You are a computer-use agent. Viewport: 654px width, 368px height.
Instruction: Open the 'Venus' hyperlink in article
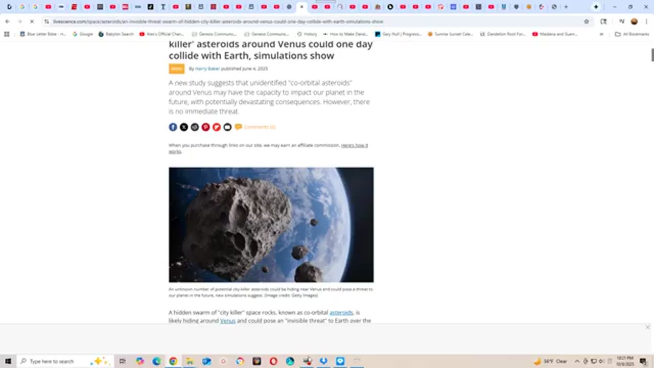pos(227,321)
